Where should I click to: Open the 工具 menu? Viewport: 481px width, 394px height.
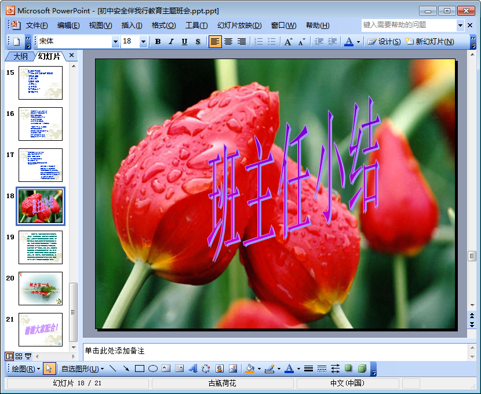point(196,25)
